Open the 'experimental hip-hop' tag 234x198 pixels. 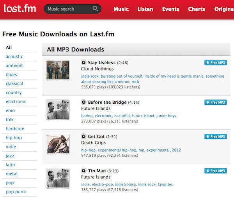point(117,150)
